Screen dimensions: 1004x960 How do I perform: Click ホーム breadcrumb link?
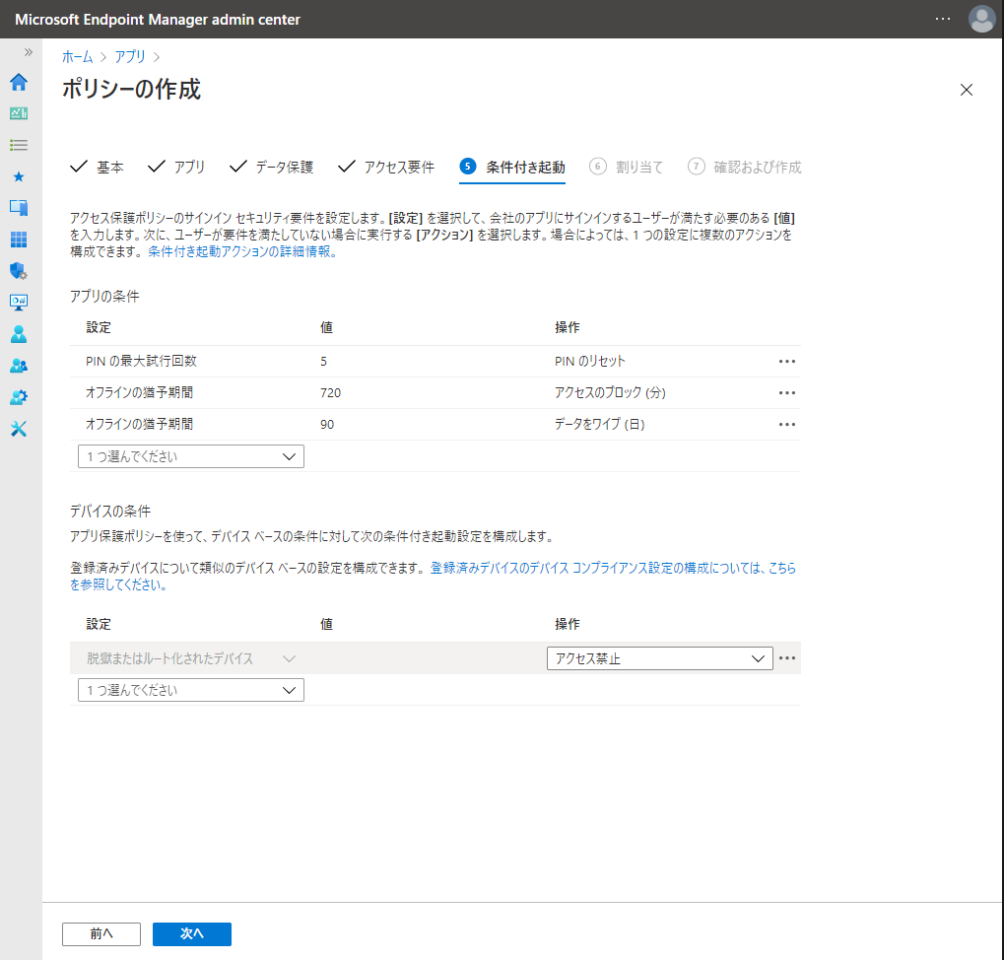(78, 57)
